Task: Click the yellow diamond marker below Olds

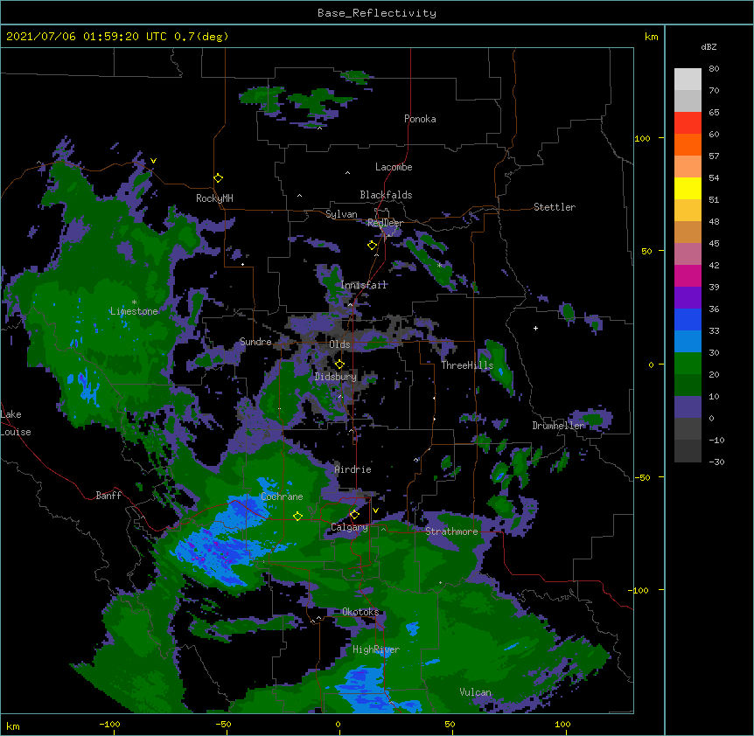Action: (x=339, y=365)
